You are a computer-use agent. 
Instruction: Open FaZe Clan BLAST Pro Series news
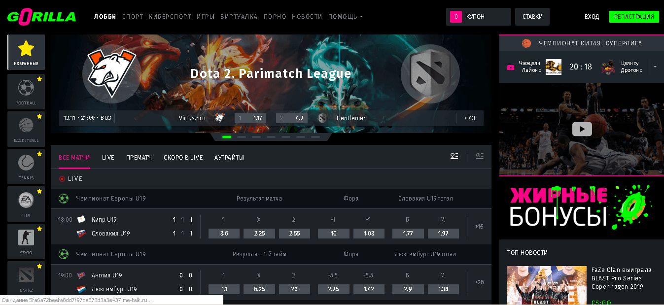[622, 278]
